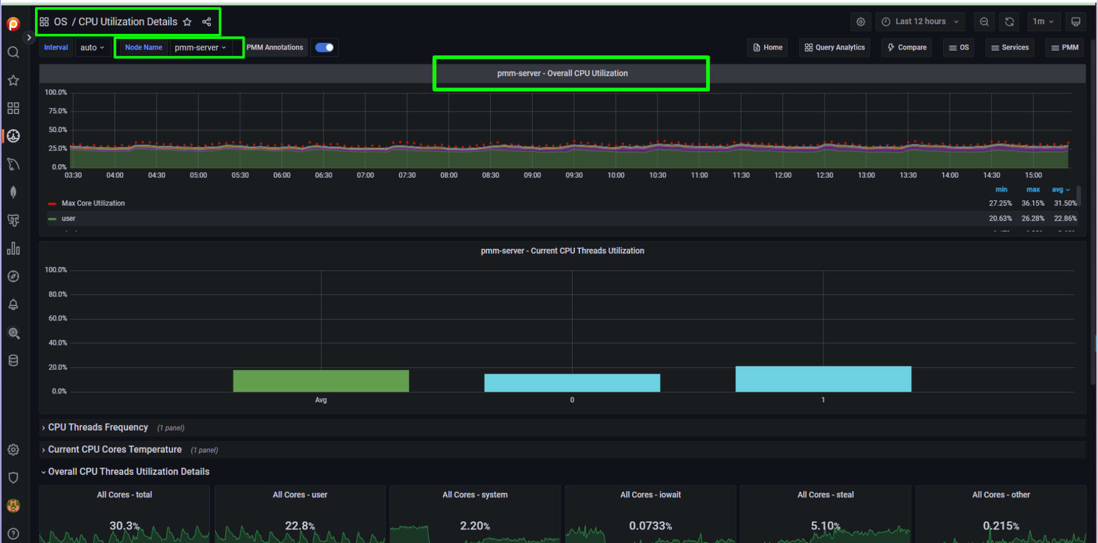Open the Last 12 hours time picker
The width and height of the screenshot is (1098, 543).
click(x=920, y=21)
